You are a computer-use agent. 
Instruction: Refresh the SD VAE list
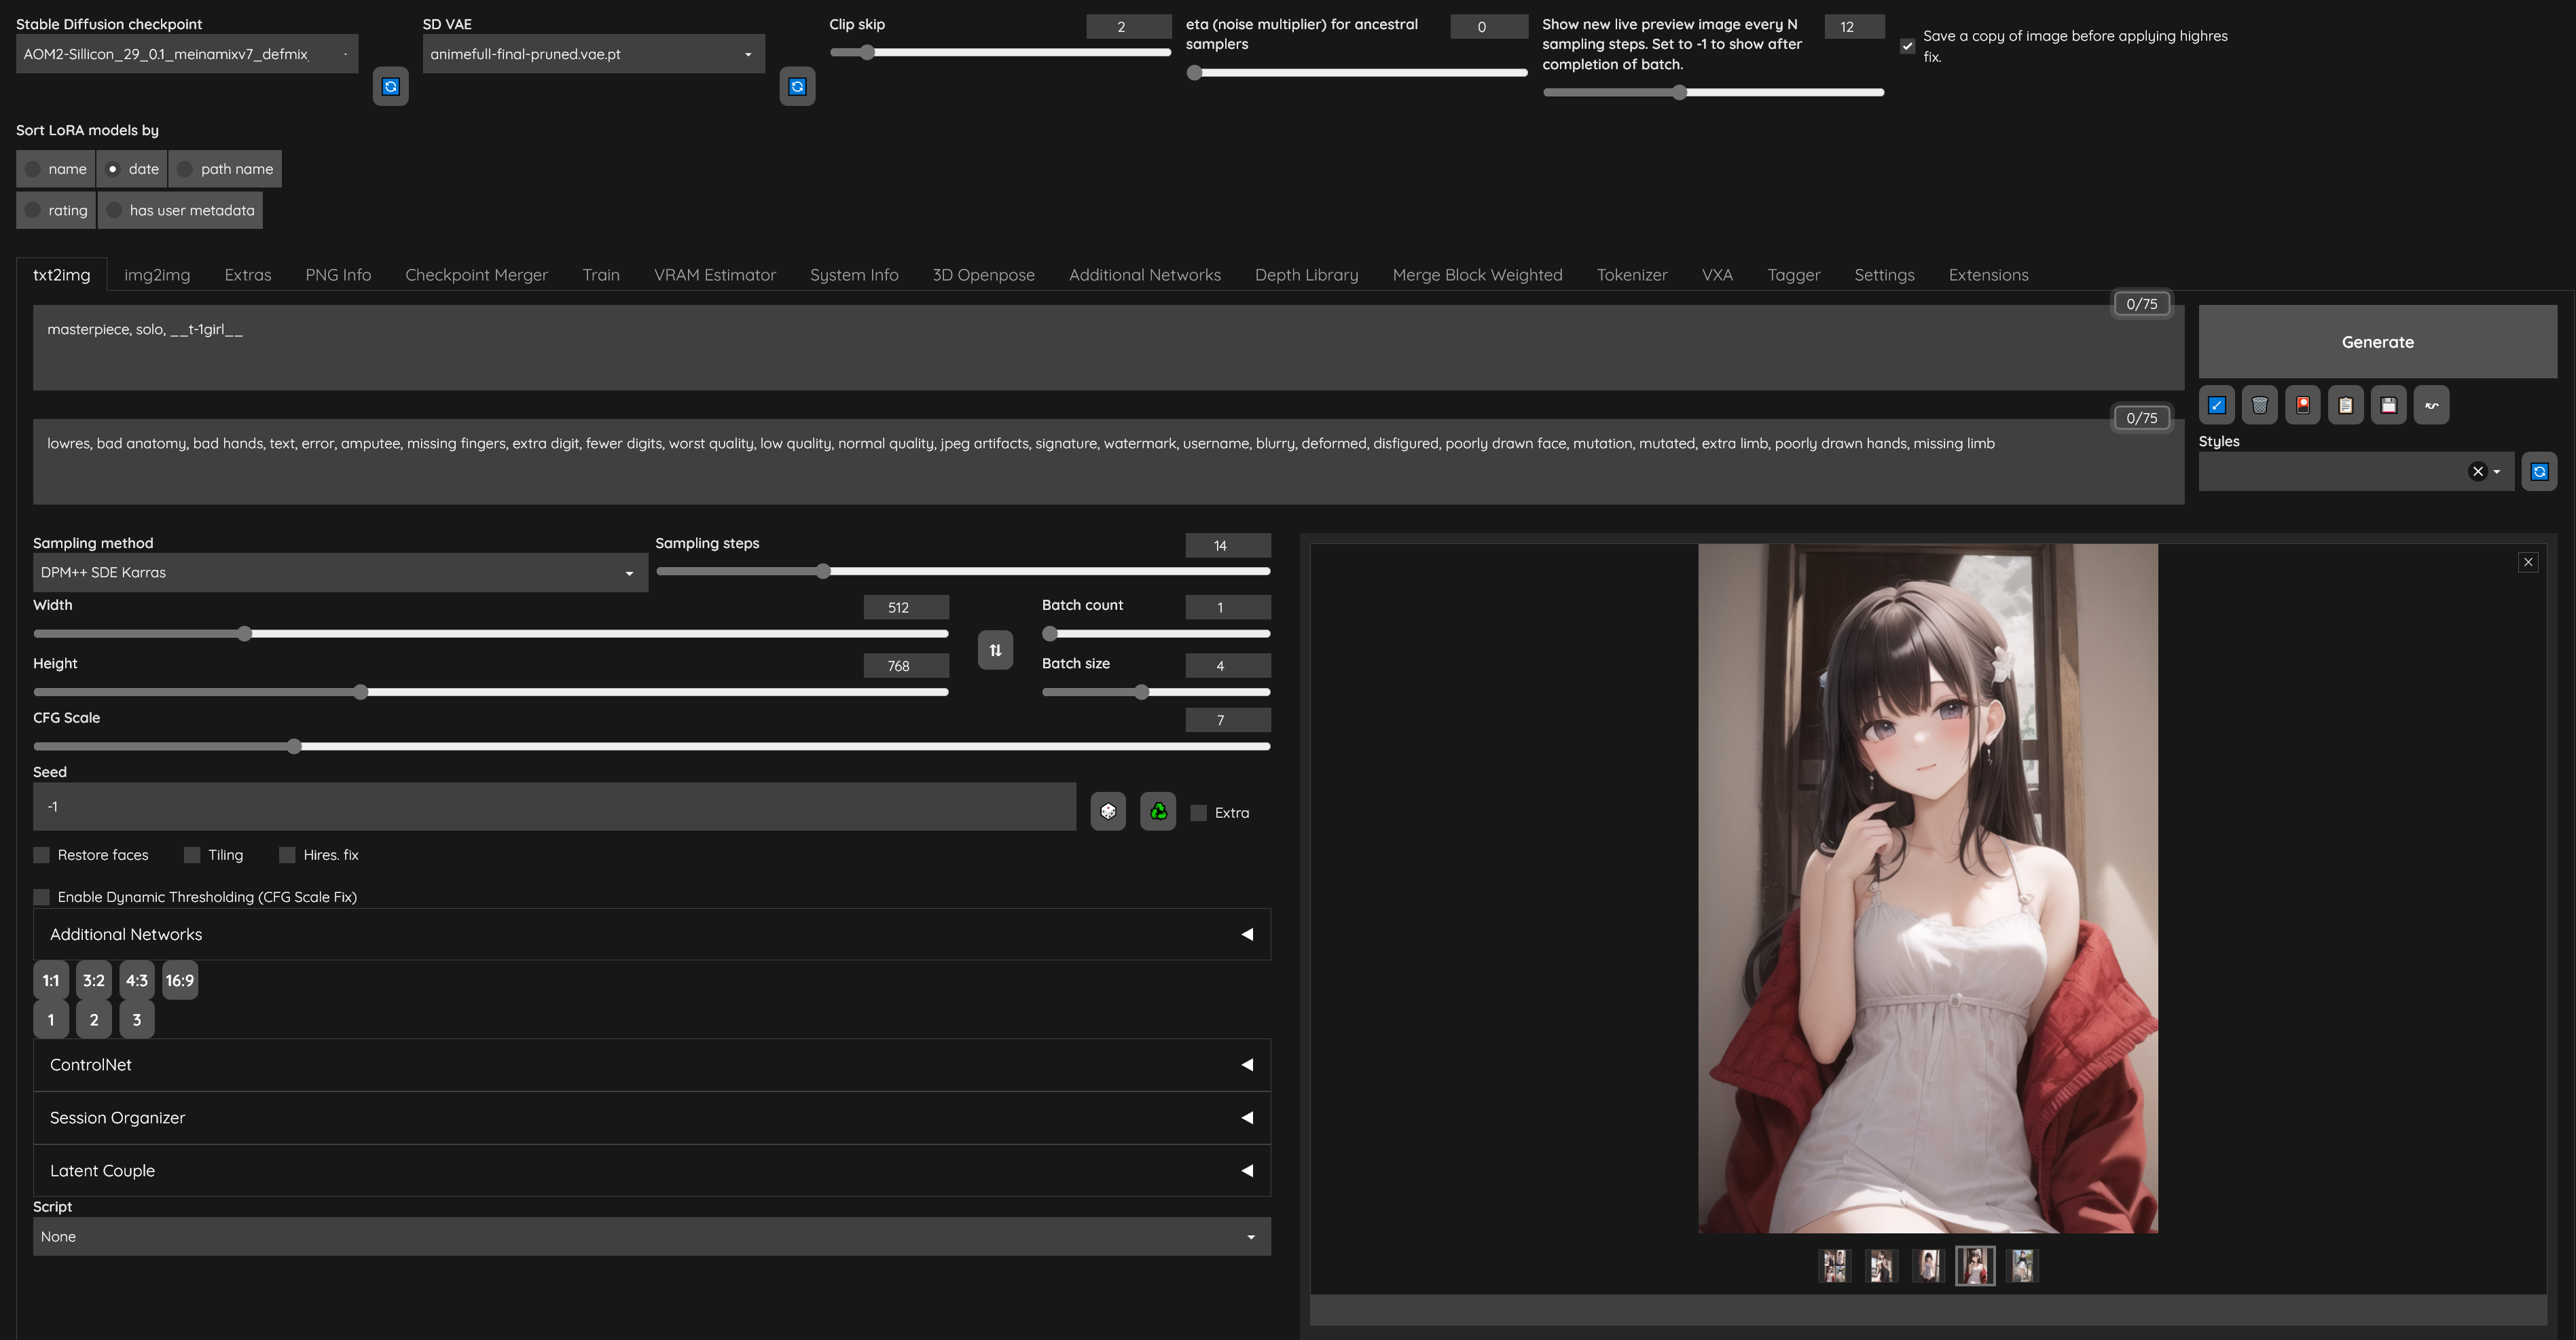[x=797, y=87]
